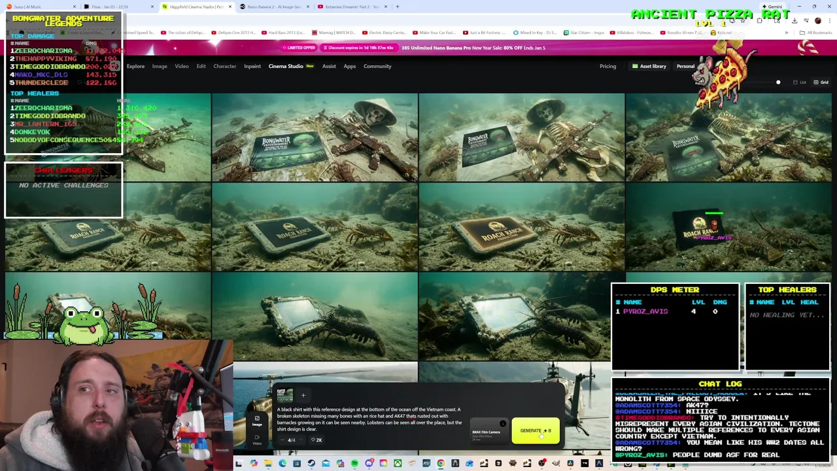The width and height of the screenshot is (837, 471).
Task: Expand the Personal workspace selector
Action: pyautogui.click(x=685, y=66)
